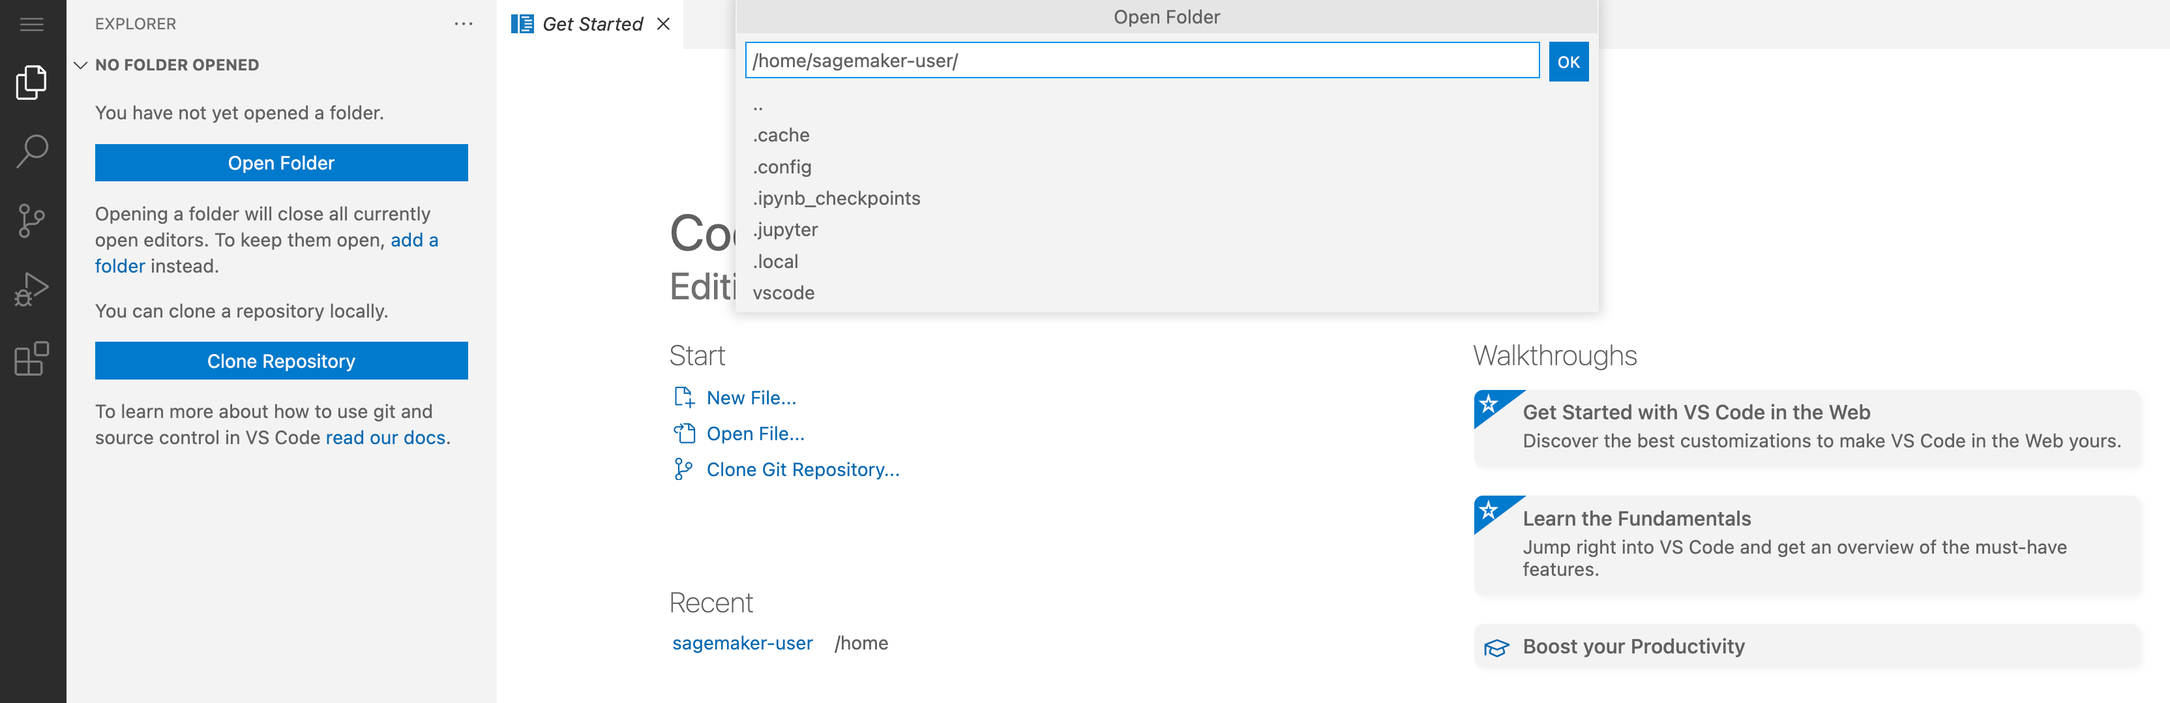Viewport: 2170px width, 703px height.
Task: Click the '/home' path next to sagemaker-user
Action: coord(861,643)
